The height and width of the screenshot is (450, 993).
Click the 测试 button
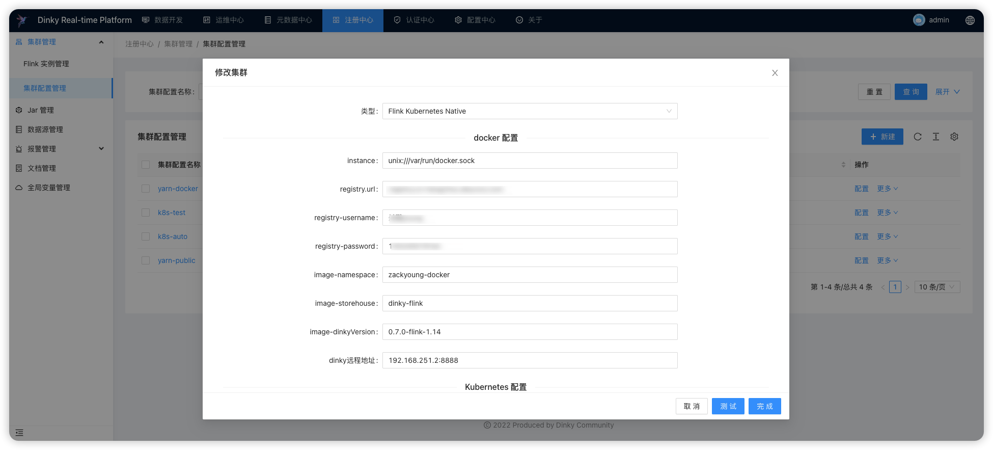point(728,406)
